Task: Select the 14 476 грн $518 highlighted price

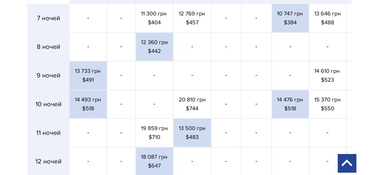Action: click(x=290, y=104)
